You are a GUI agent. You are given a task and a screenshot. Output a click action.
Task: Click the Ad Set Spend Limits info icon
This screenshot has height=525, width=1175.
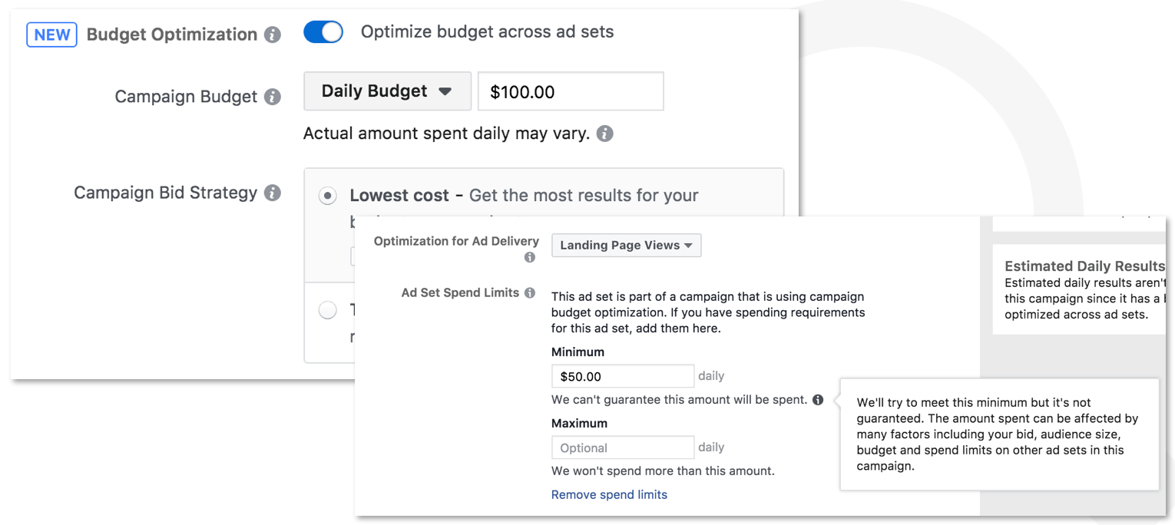pyautogui.click(x=529, y=293)
